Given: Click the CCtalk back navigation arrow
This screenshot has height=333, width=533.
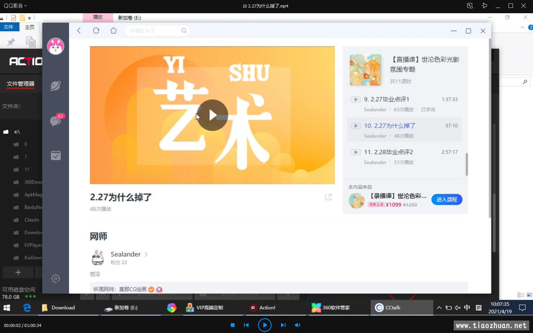Looking at the screenshot, I should (x=79, y=31).
